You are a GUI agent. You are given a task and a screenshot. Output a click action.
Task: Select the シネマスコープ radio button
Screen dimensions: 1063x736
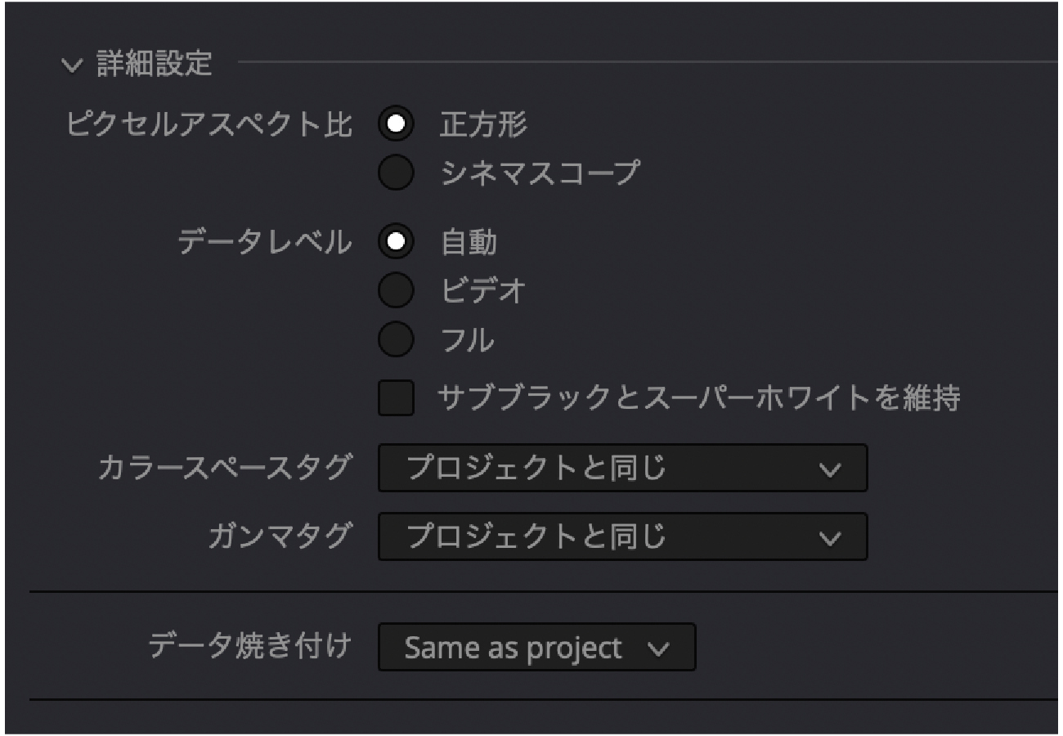396,173
